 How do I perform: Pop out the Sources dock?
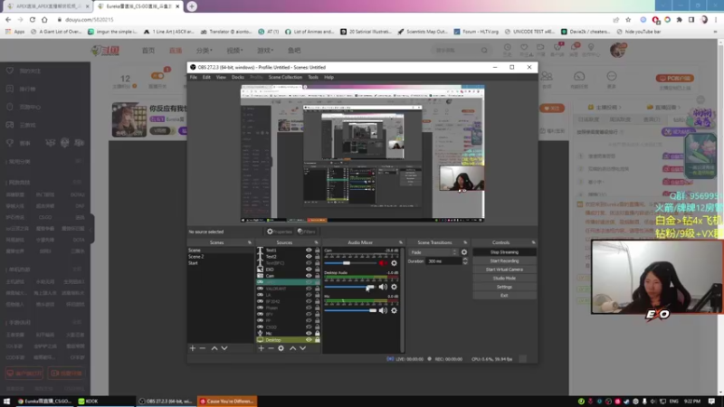click(x=316, y=242)
